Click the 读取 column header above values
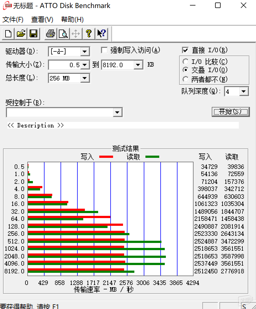This screenshot has width=256, height=309. [232, 157]
